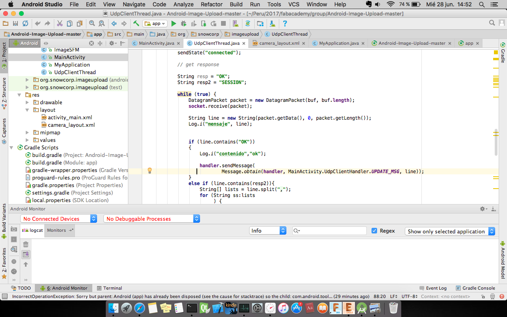Click the Save All floppy disk icon
Screen dimensions: 507x317
pos(15,24)
